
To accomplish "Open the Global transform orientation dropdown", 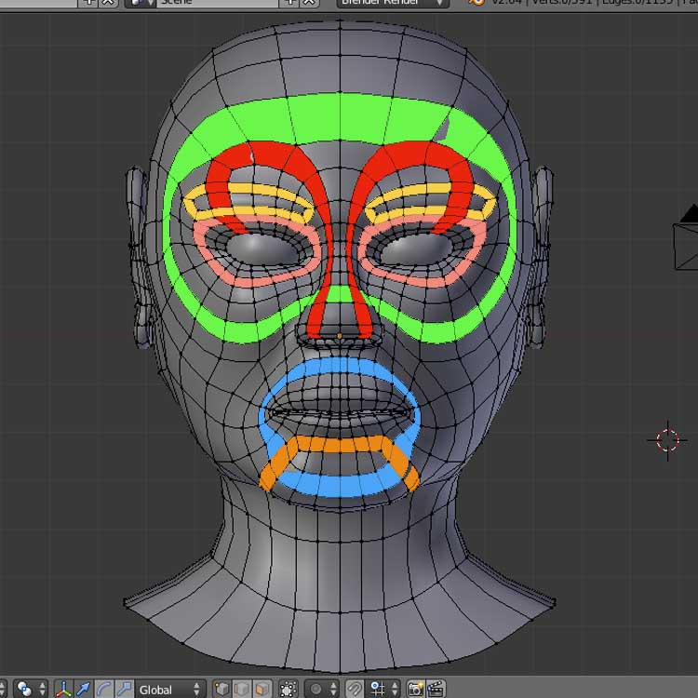I will click(x=170, y=689).
